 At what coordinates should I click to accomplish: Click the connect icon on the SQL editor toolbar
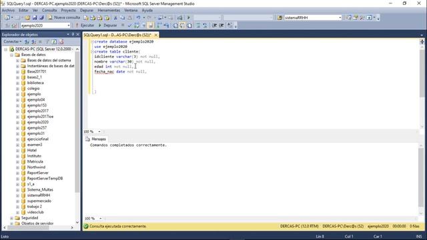pyautogui.click(x=7, y=25)
